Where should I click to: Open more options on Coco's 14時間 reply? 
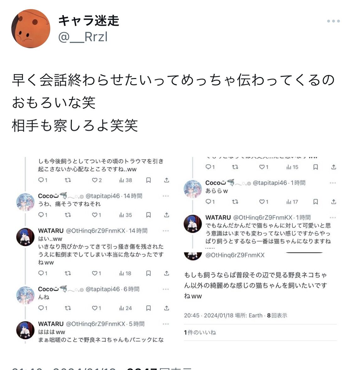tap(166, 196)
